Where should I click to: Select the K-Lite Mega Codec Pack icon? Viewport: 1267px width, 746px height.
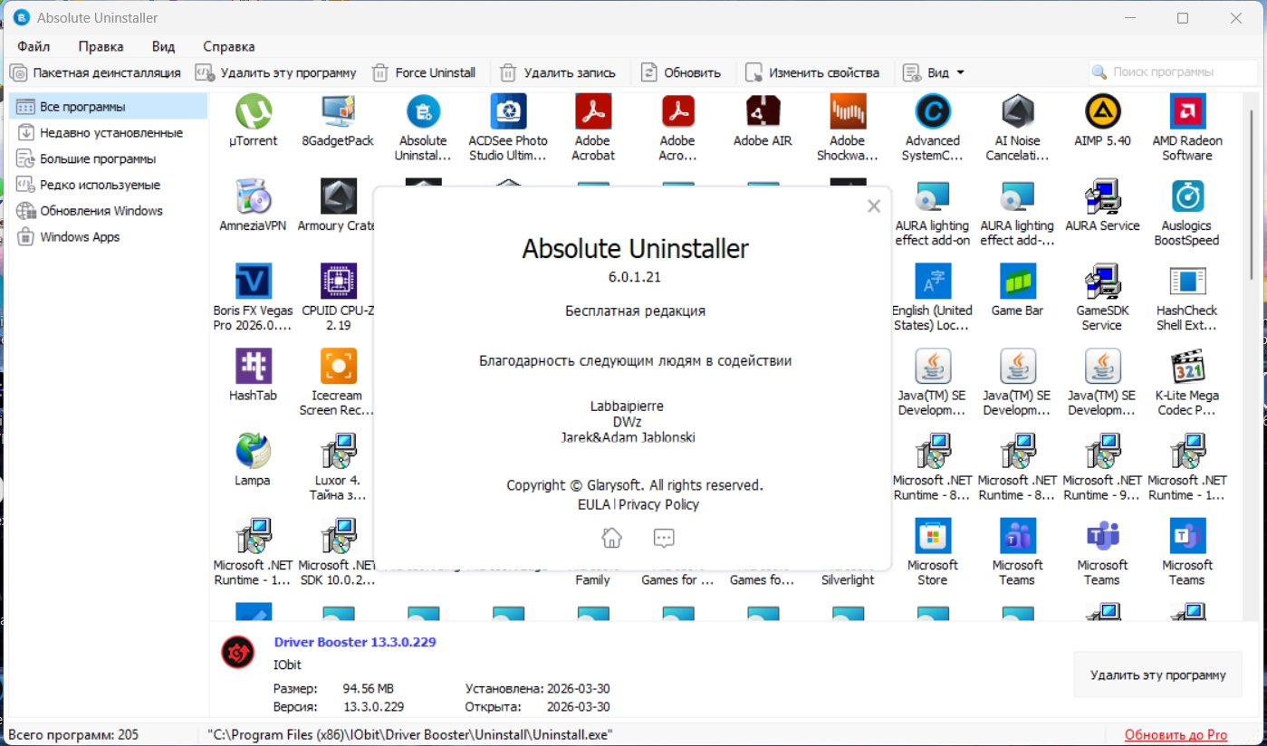[1187, 367]
